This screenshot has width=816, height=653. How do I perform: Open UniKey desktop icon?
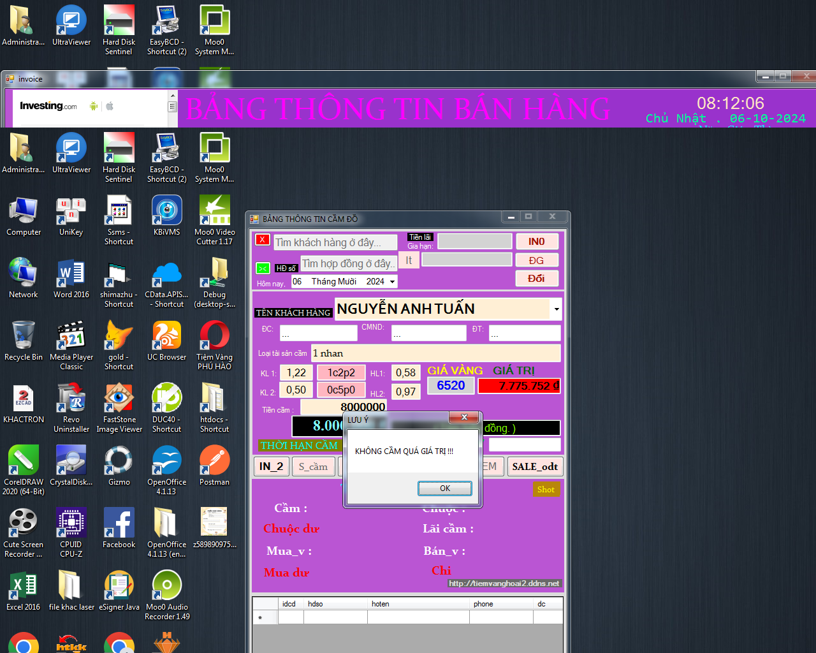click(71, 217)
